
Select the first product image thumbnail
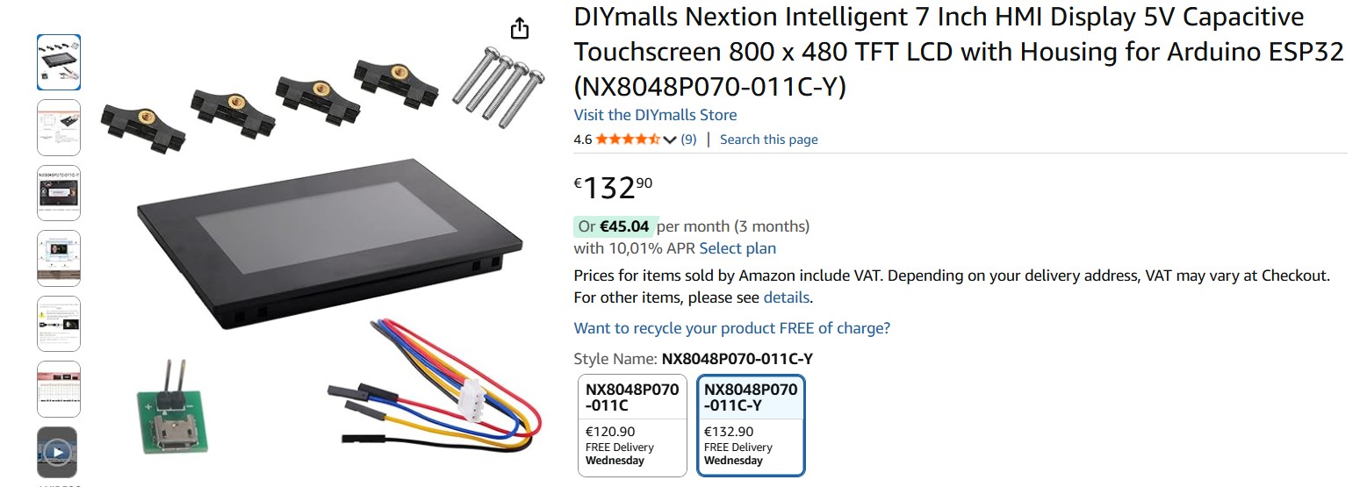point(59,62)
